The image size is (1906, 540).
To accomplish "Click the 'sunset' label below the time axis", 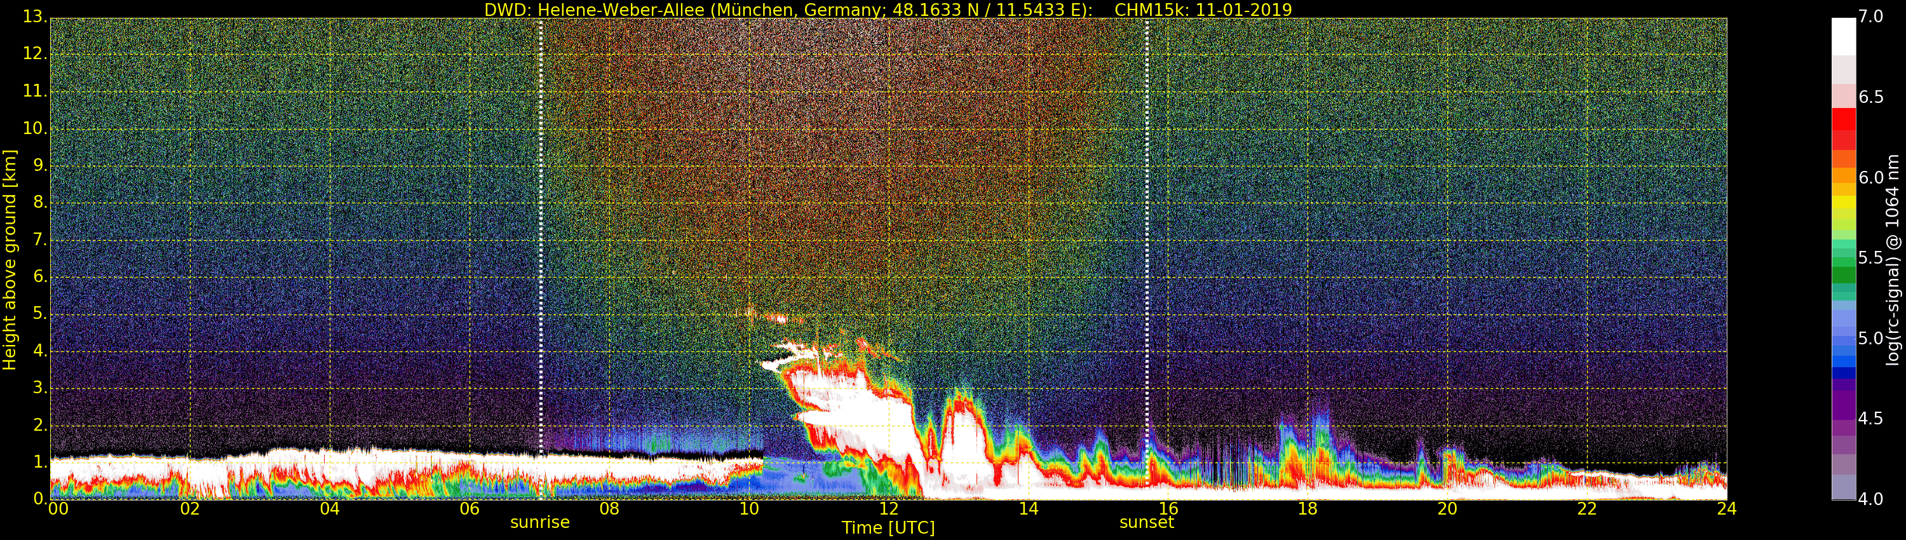I will 1146,522.
